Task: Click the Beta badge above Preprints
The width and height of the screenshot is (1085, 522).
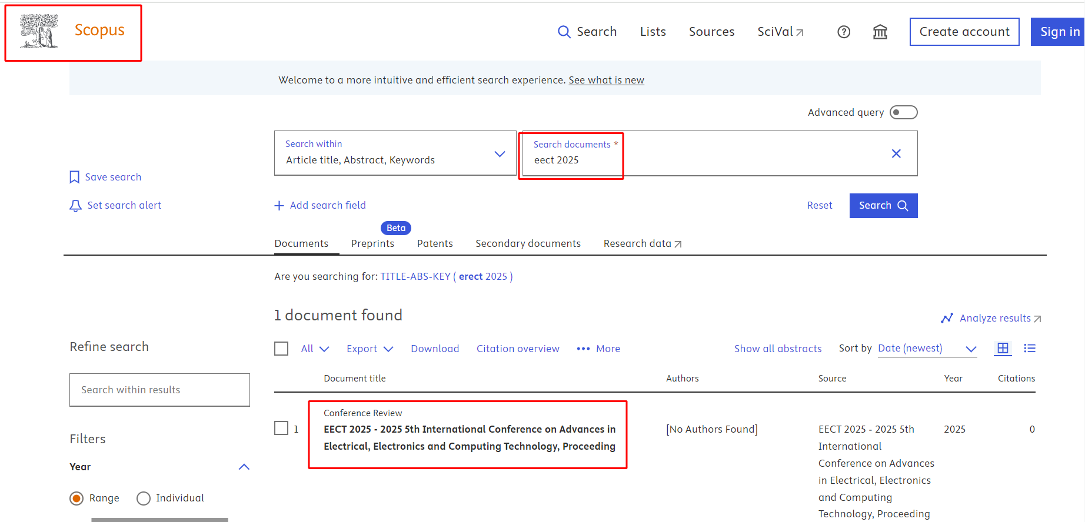Action: point(396,227)
